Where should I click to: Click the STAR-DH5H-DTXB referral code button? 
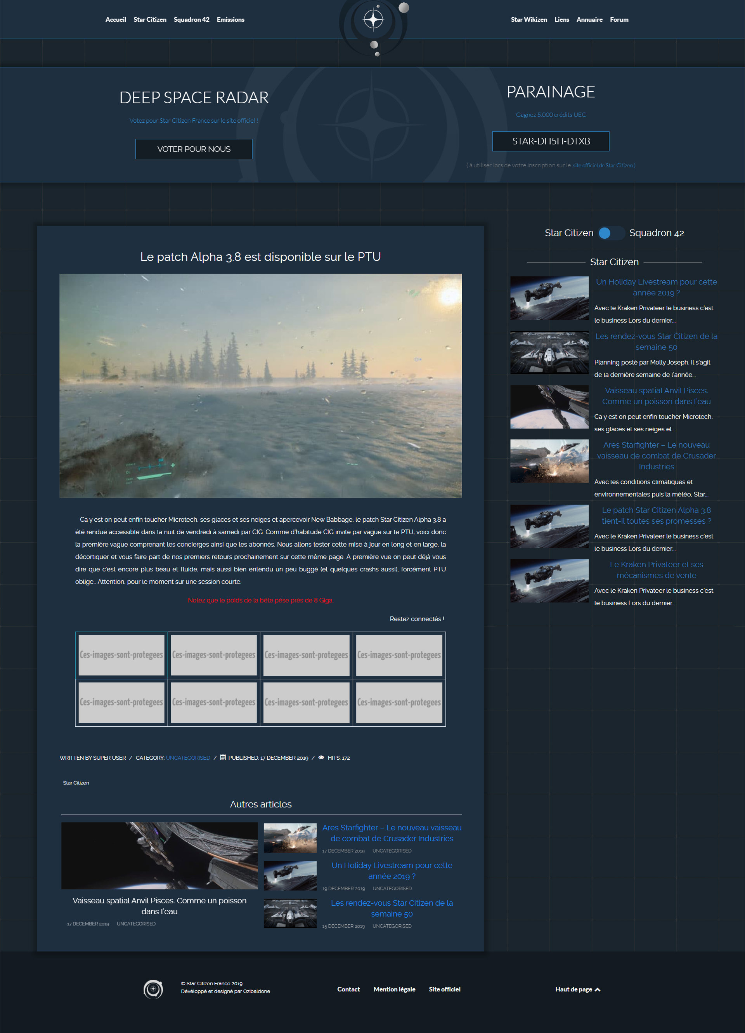tap(551, 141)
